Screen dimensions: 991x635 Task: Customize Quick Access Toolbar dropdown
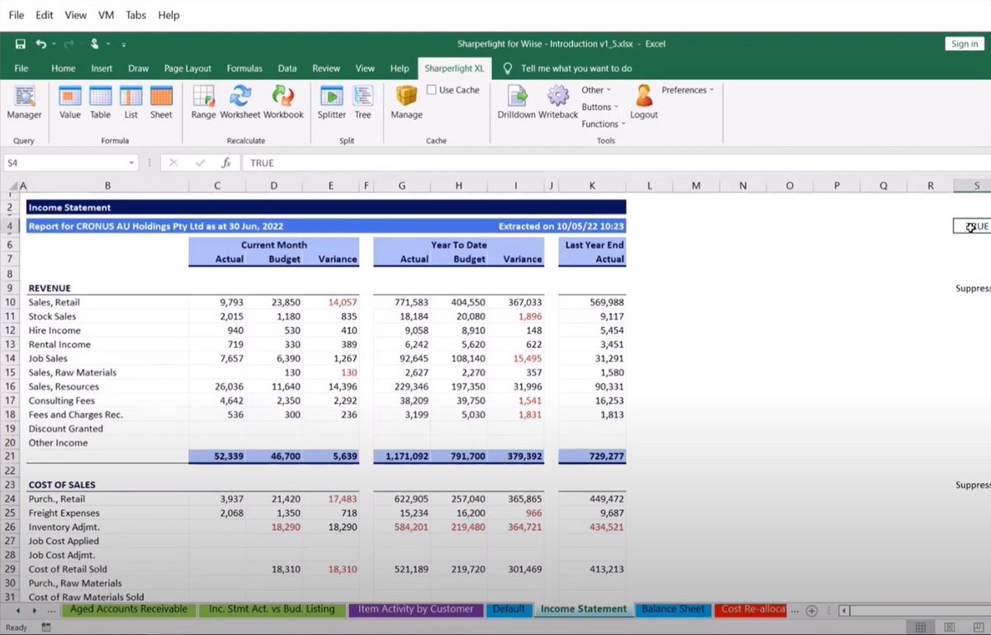(123, 44)
